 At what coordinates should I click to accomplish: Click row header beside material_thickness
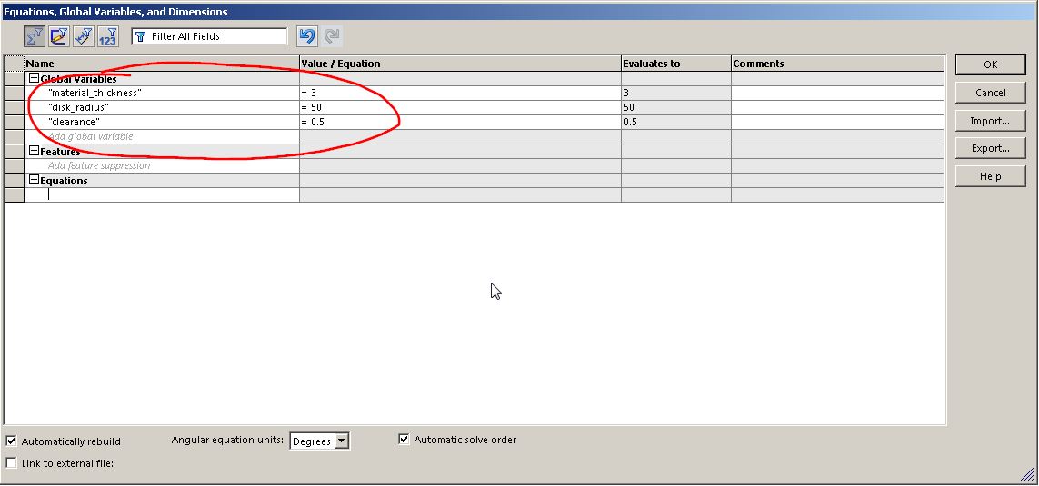(x=14, y=93)
